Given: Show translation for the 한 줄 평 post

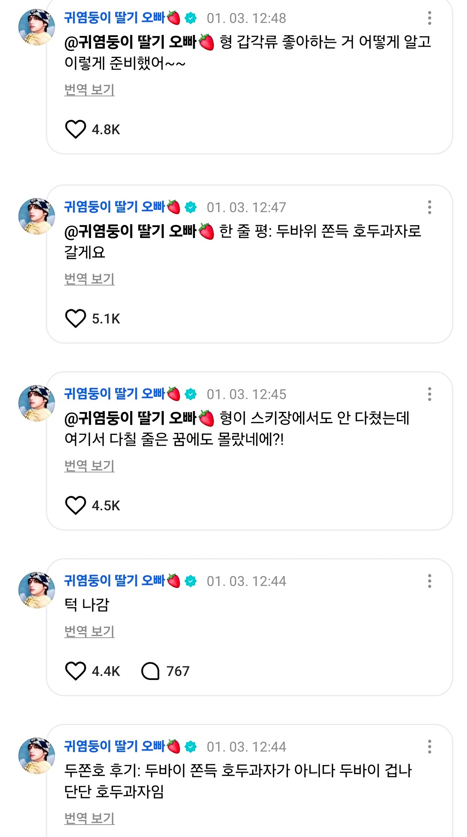Looking at the screenshot, I should [x=89, y=279].
